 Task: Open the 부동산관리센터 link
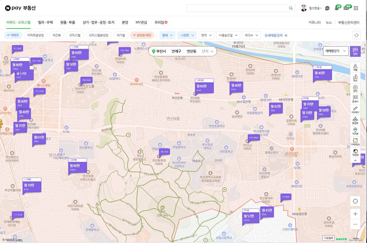(349, 22)
